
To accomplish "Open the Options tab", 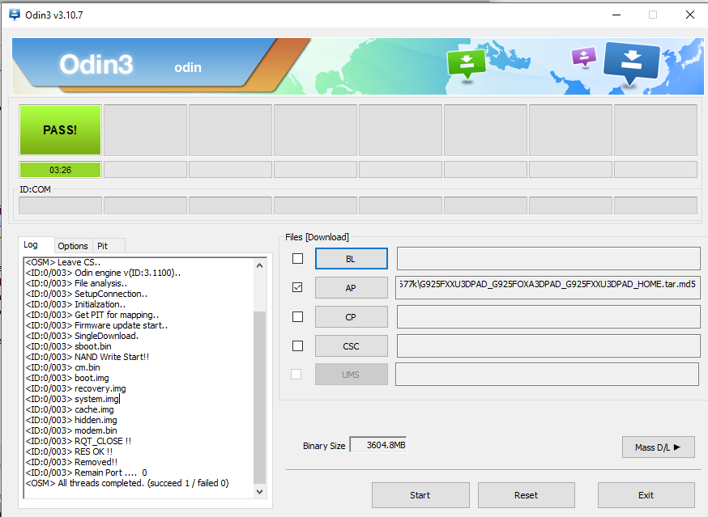I will (x=73, y=246).
